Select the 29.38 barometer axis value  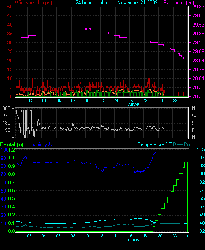tap(198, 34)
